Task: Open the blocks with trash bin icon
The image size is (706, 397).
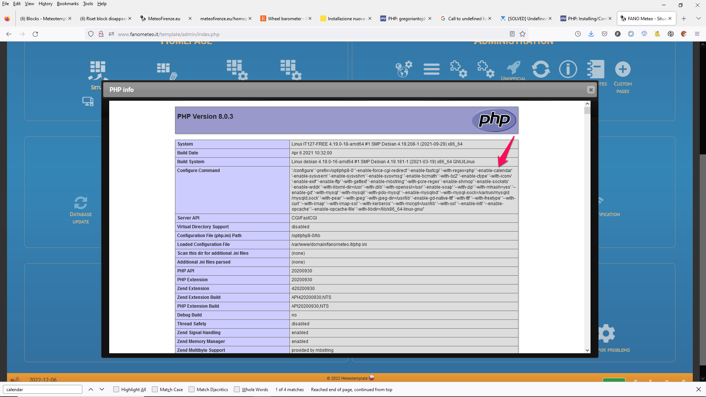Action: pyautogui.click(x=167, y=71)
